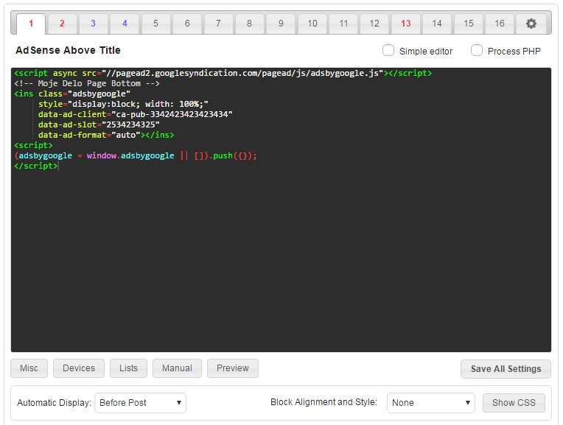Switch to block tab 13
Viewport: 563px width, 425px height.
406,24
